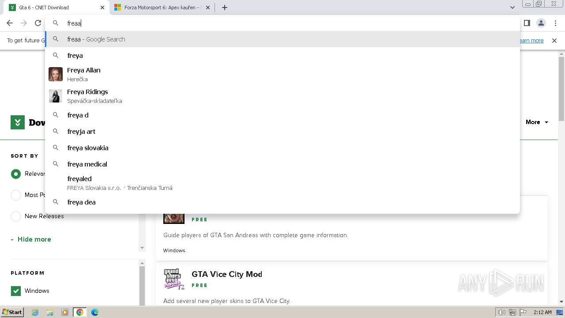Viewport: 565px width, 318px height.
Task: Open the Windows Start menu
Action: tap(12, 312)
